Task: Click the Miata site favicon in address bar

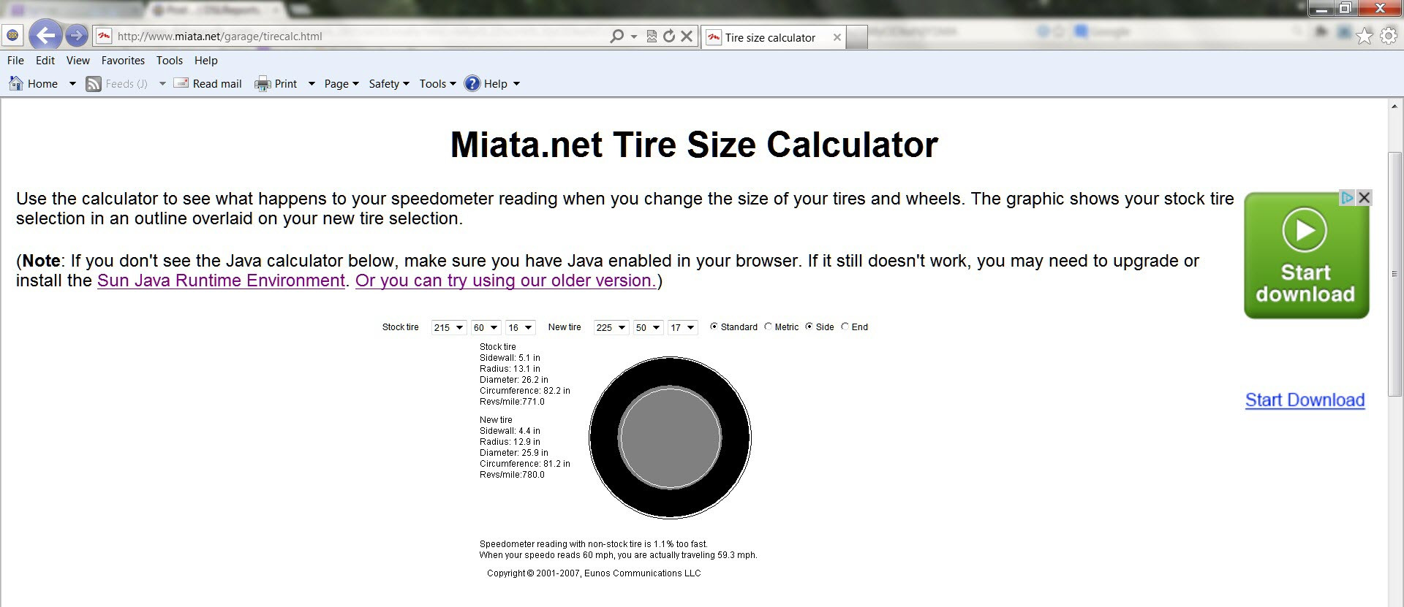Action: 105,36
